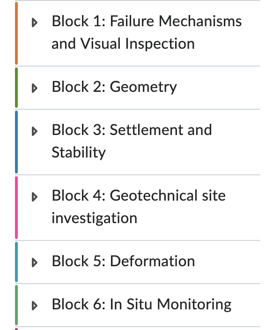Select the 'Block 2: Geometry' title text
The width and height of the screenshot is (280, 330).
pos(114,87)
